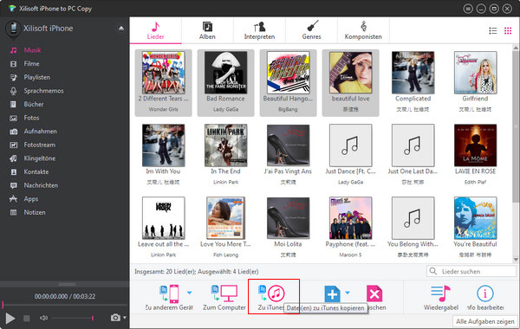Select Love You More by Fish Leong
The image size is (520, 329).
(226, 229)
